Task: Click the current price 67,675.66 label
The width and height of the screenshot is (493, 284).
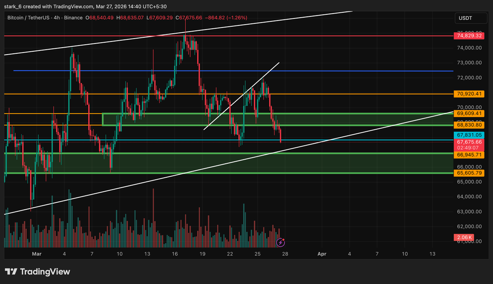Action: tap(468, 142)
